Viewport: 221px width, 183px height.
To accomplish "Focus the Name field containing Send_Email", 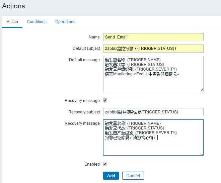I will 153,37.
